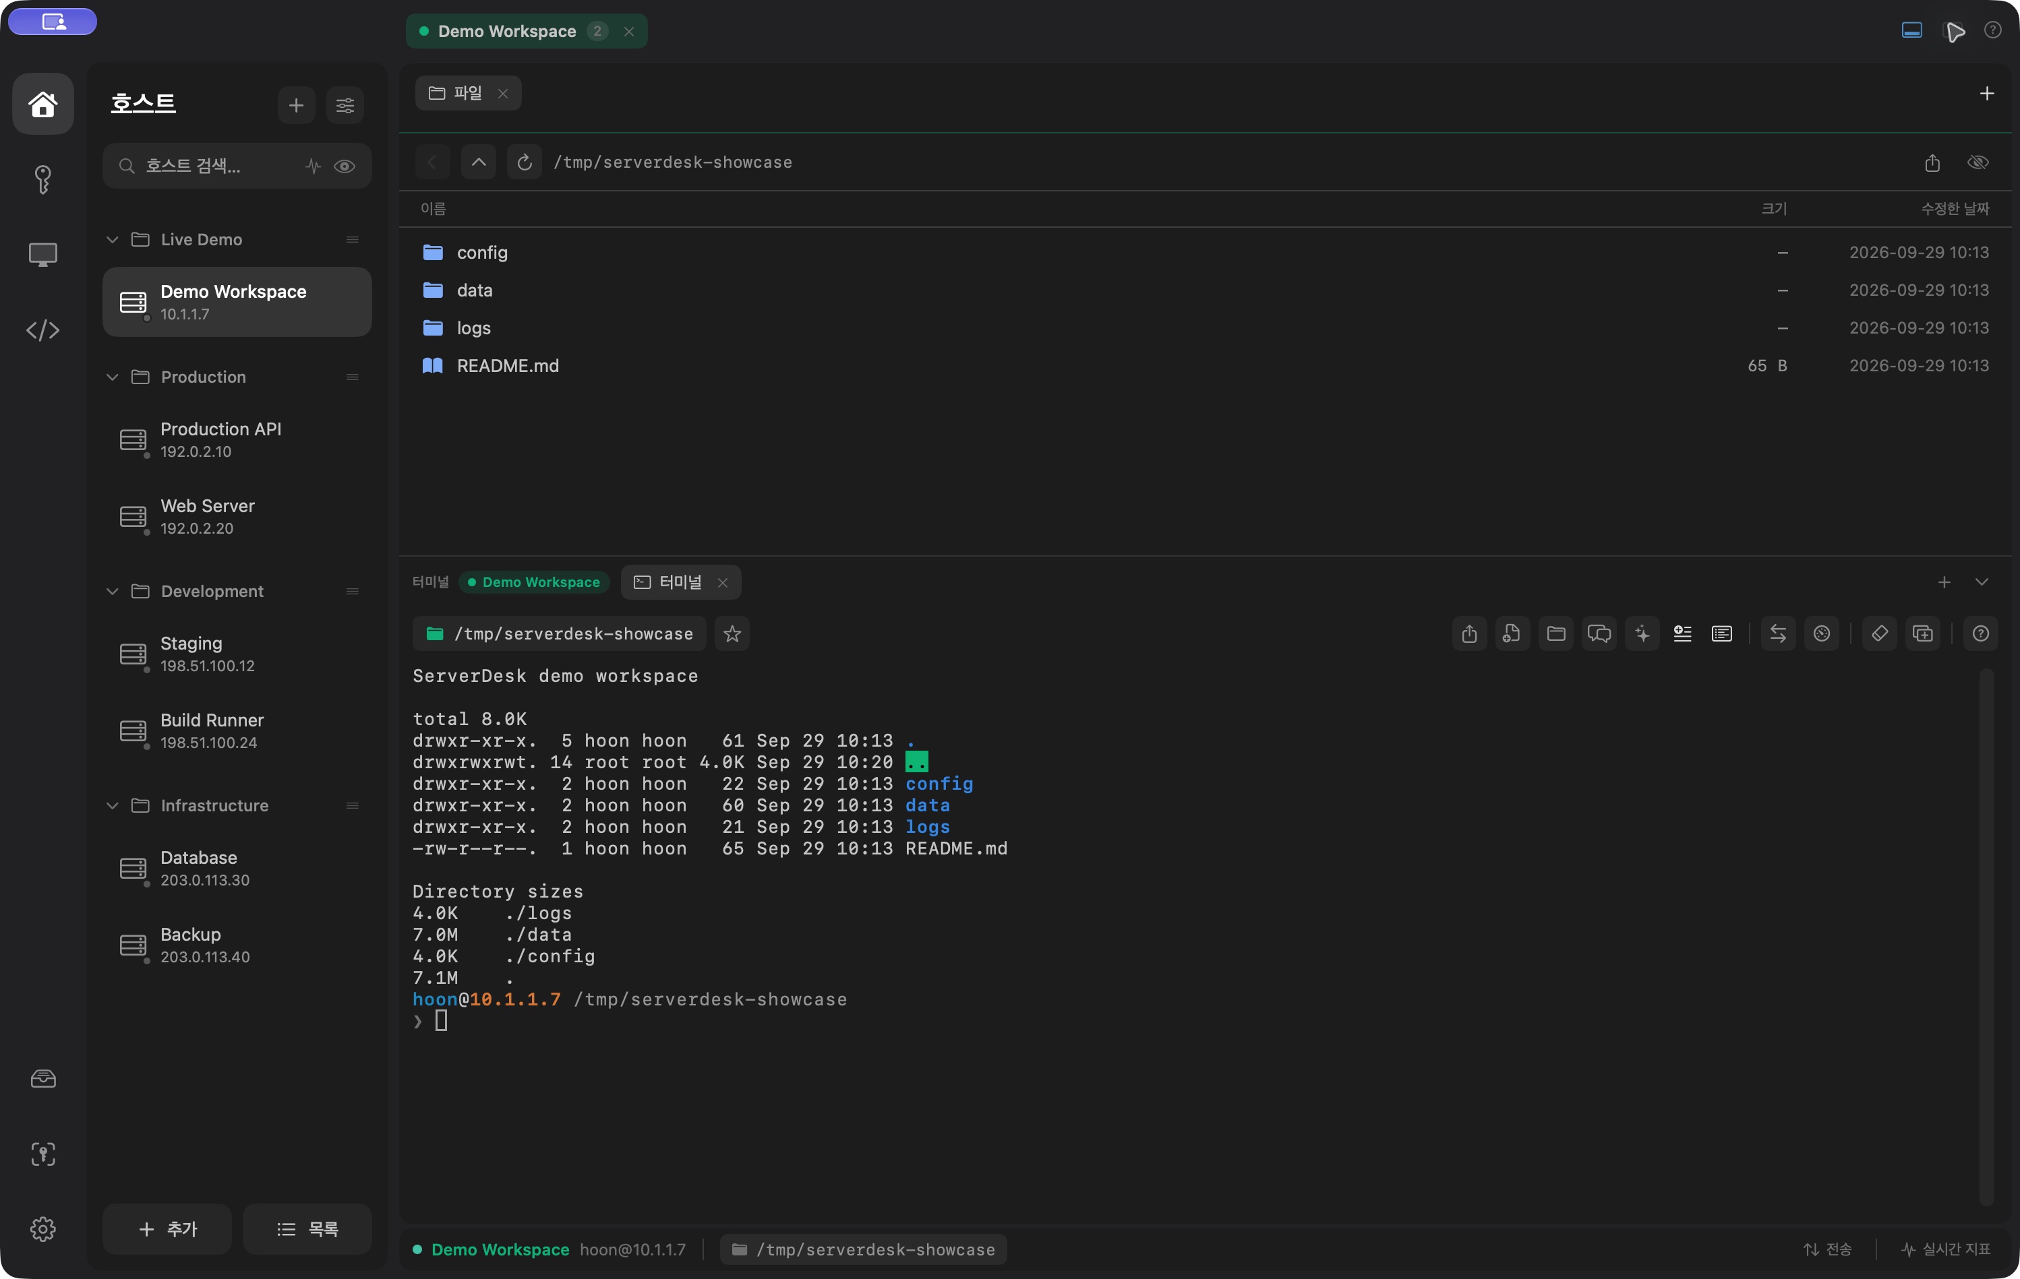Switch to the 터미널 tab
The width and height of the screenshot is (2020, 1279).
coord(680,582)
